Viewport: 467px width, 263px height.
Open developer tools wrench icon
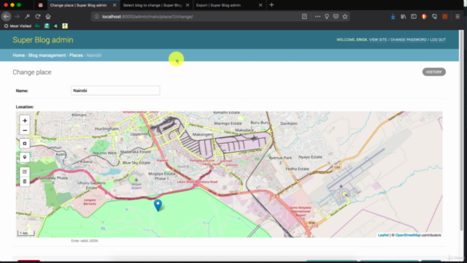click(x=27, y=16)
